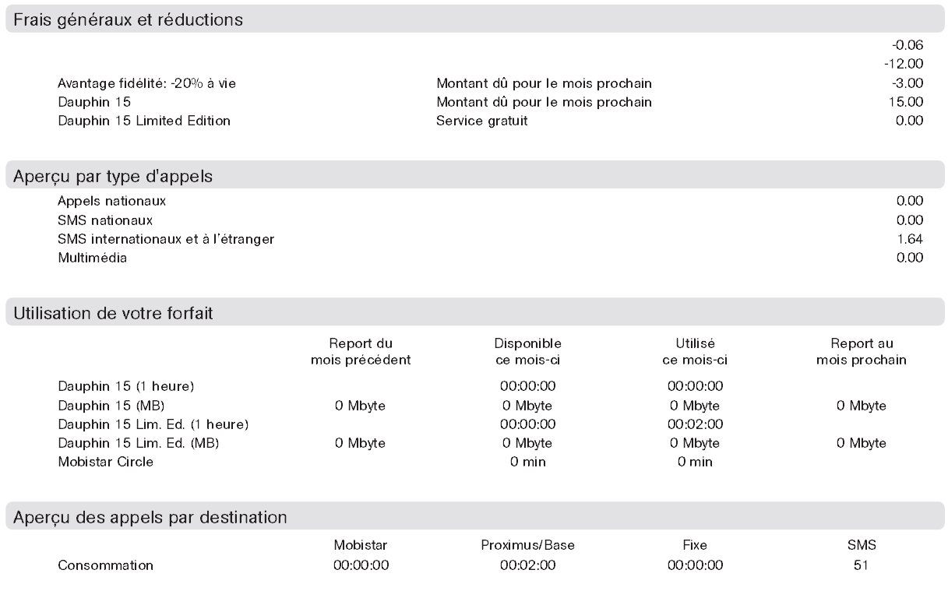Select the "Aperçu par type d'appels" header
The height and width of the screenshot is (591, 948).
[x=114, y=177]
